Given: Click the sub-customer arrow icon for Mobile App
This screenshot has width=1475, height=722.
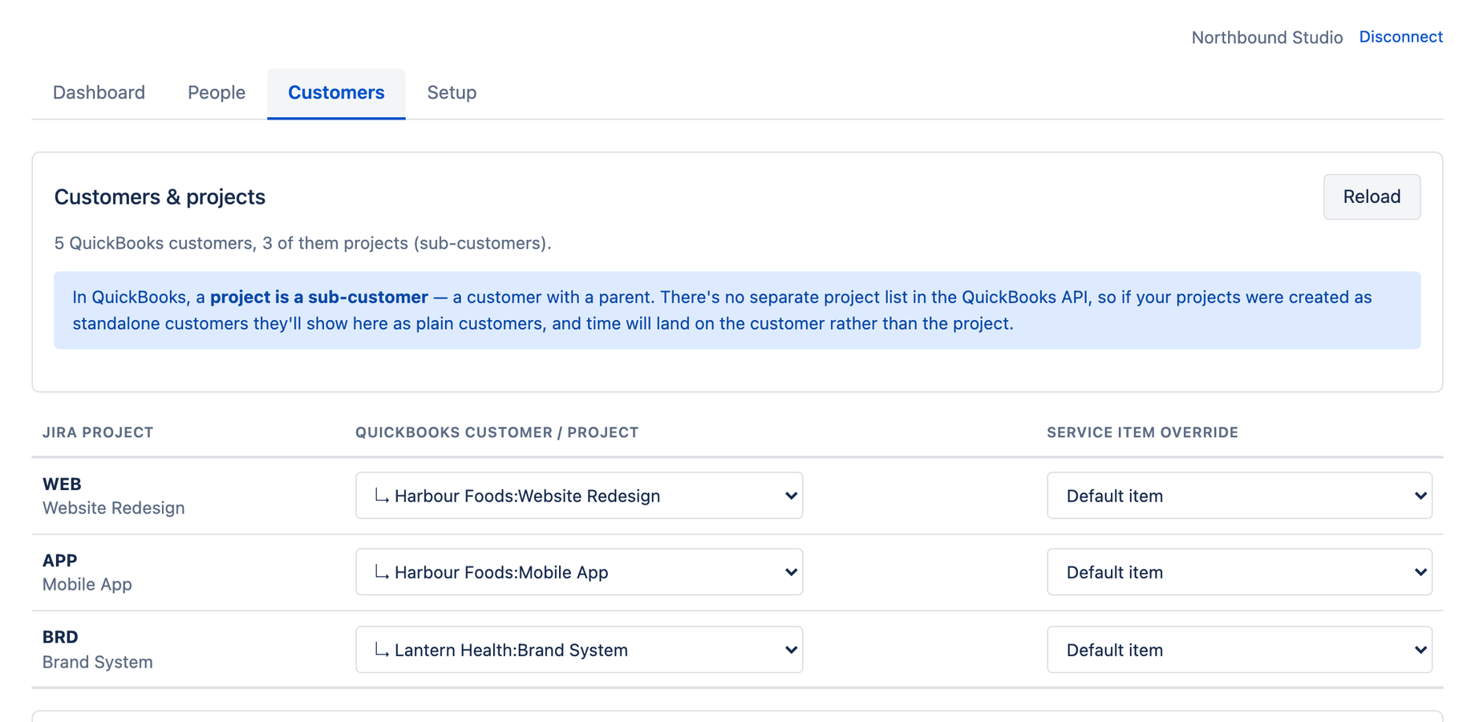Looking at the screenshot, I should pyautogui.click(x=382, y=573).
